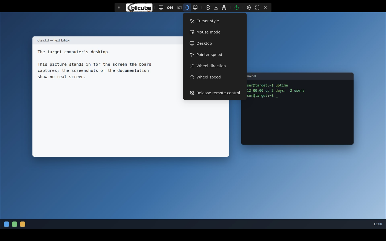Open the QM toolbar item
386x241 pixels.
[170, 7]
